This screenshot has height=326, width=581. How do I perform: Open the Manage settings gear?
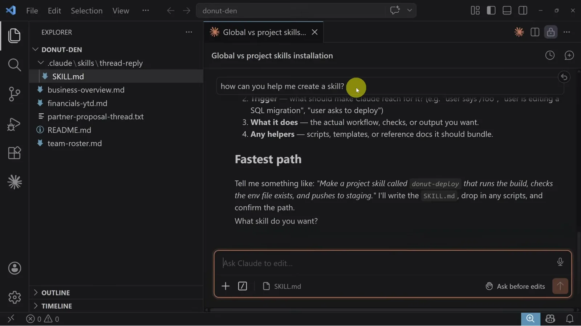point(15,297)
